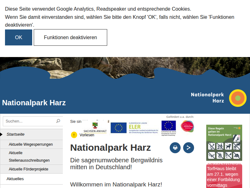The height and width of the screenshot is (188, 250).
Task: Open the Nationalpark rules poster thumbnail
Action: [x=224, y=143]
